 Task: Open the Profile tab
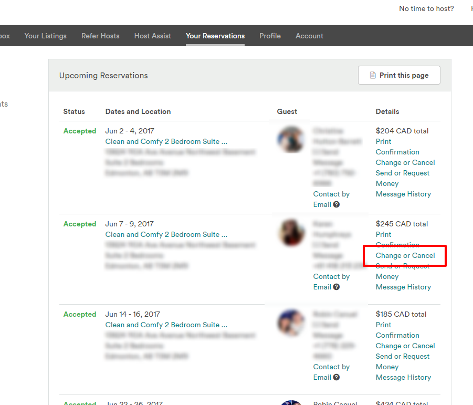tap(270, 36)
